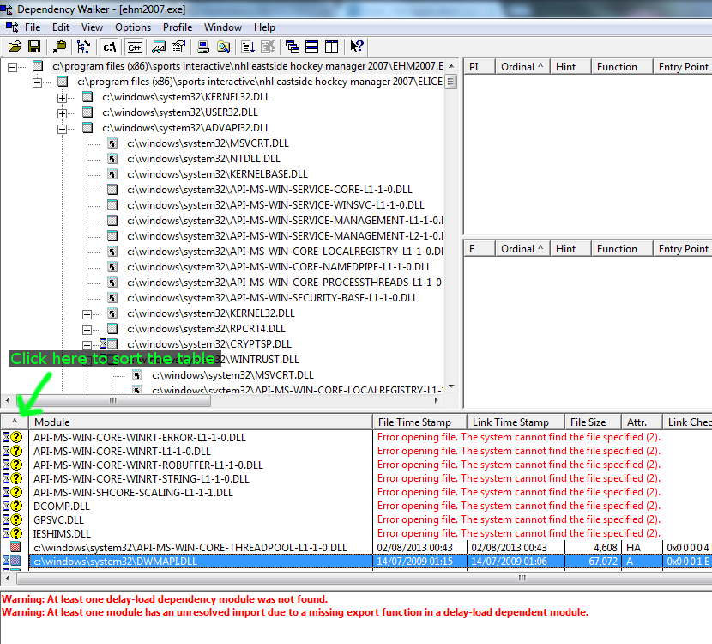
Task: Toggle Undecorate C++ Functions button
Action: (135, 46)
